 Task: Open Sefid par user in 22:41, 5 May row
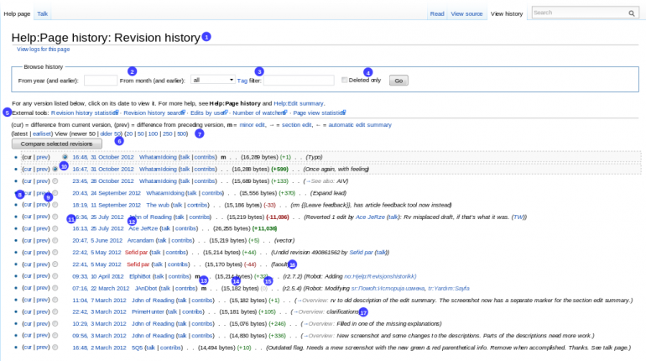(x=138, y=264)
